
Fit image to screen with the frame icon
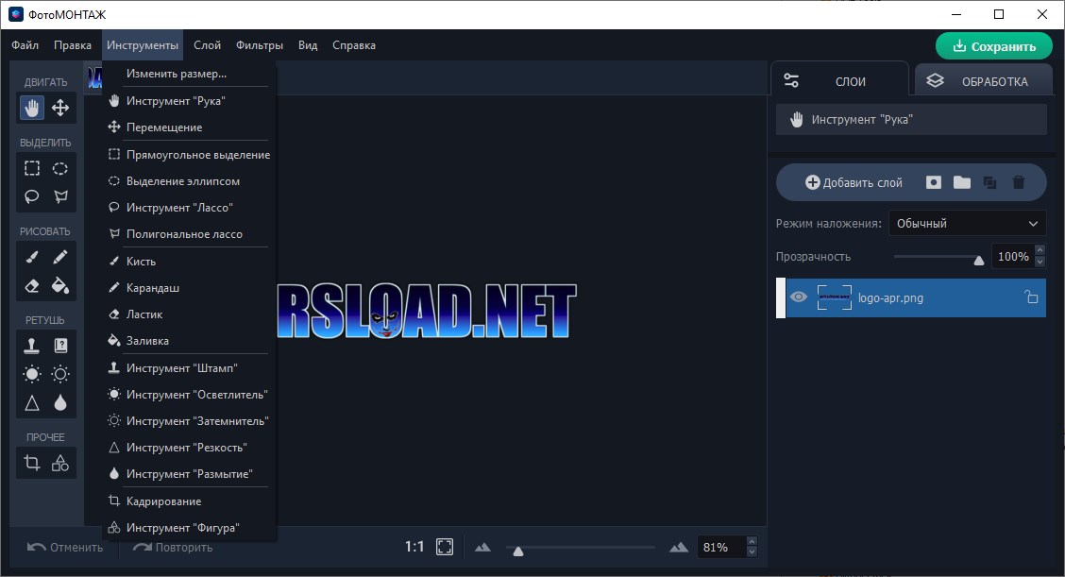pyautogui.click(x=444, y=547)
